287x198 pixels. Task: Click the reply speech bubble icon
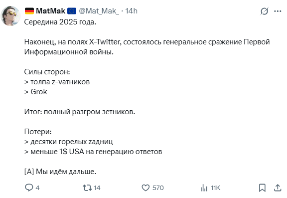pos(29,188)
